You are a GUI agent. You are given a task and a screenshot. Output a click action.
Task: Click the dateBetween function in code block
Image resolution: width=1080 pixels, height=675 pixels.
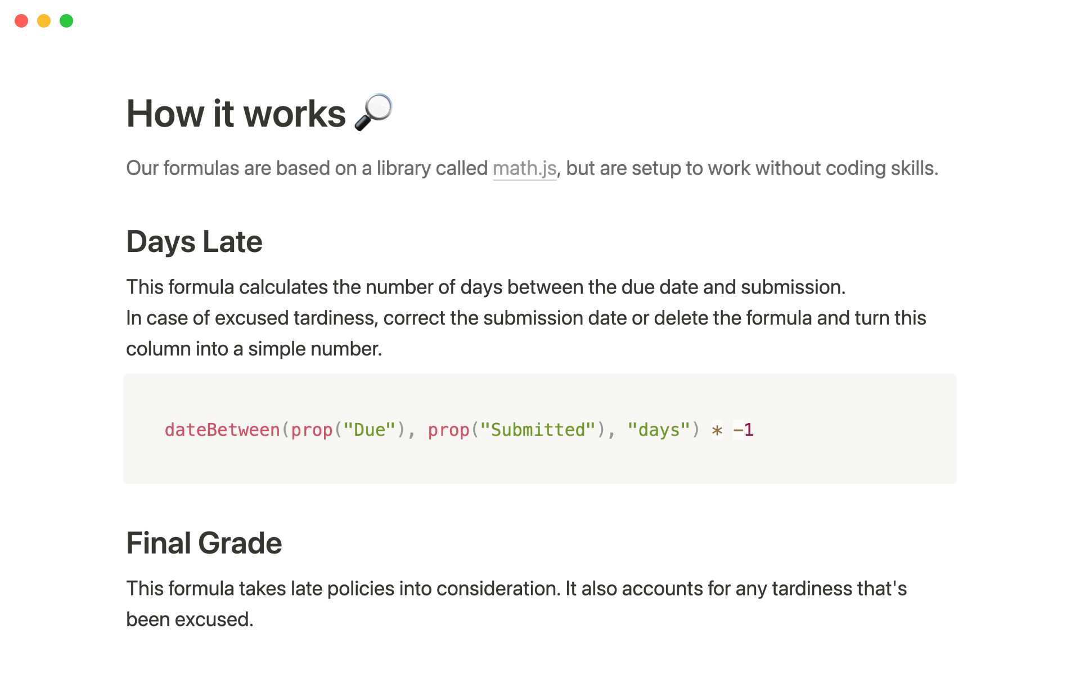click(222, 430)
